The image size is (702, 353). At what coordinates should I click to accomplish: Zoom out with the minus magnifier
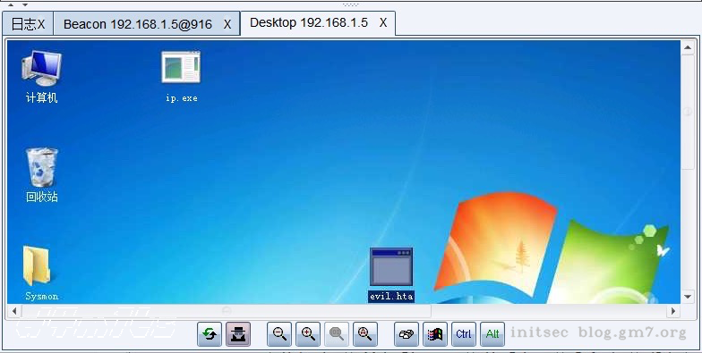(279, 334)
